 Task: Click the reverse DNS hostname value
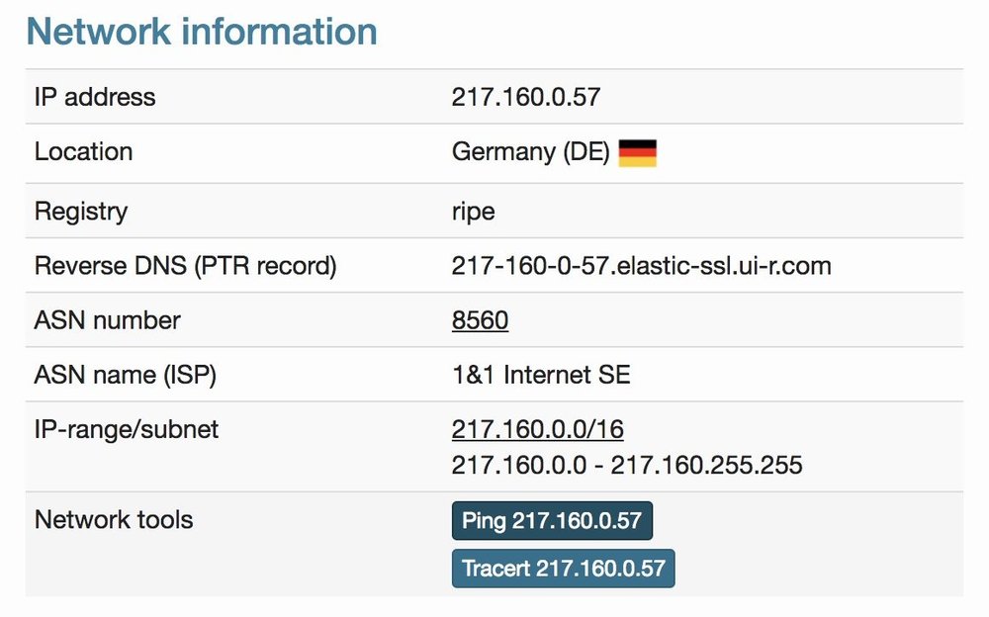click(x=641, y=266)
